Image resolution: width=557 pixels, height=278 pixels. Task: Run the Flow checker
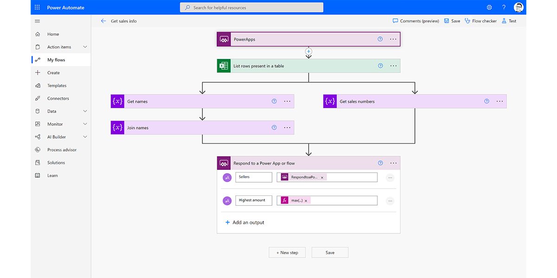[480, 21]
